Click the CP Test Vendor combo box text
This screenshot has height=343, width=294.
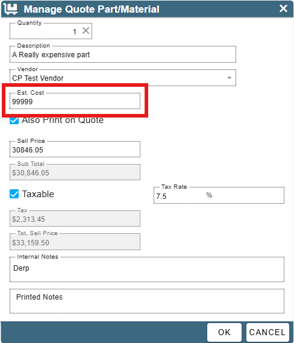click(x=38, y=78)
